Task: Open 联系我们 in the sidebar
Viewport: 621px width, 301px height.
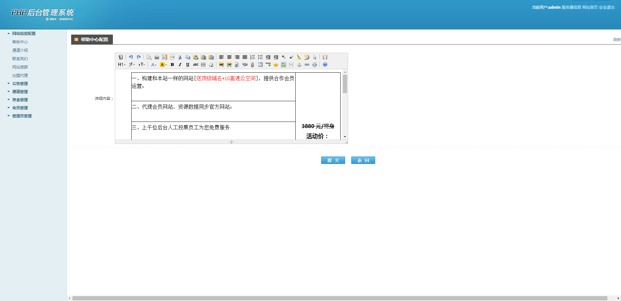Action: [x=20, y=59]
